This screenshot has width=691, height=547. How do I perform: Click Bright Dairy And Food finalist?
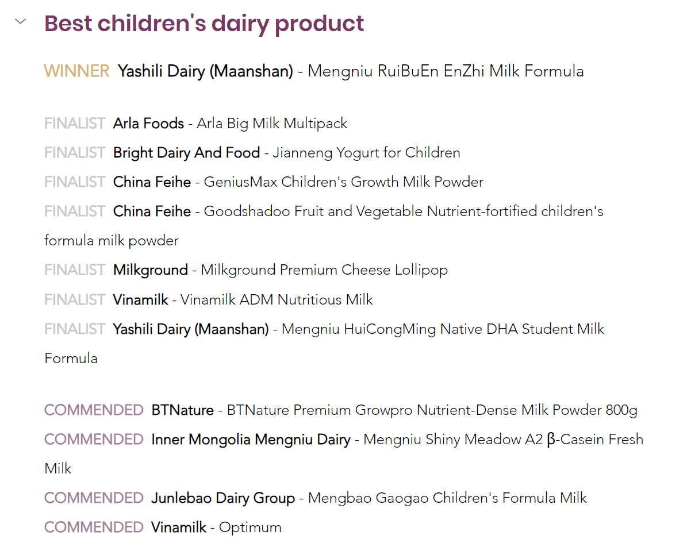[x=186, y=153]
